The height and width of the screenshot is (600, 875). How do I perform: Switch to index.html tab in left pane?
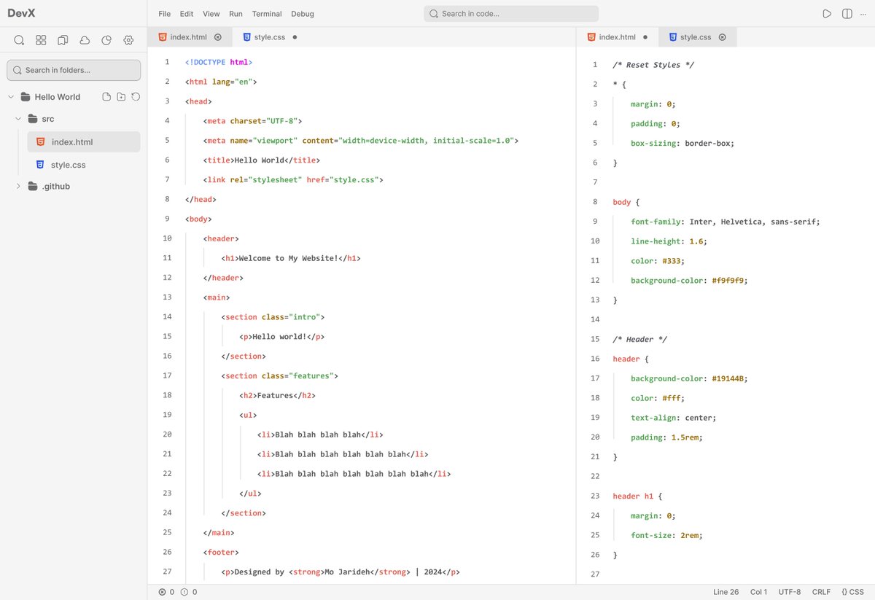tap(190, 37)
